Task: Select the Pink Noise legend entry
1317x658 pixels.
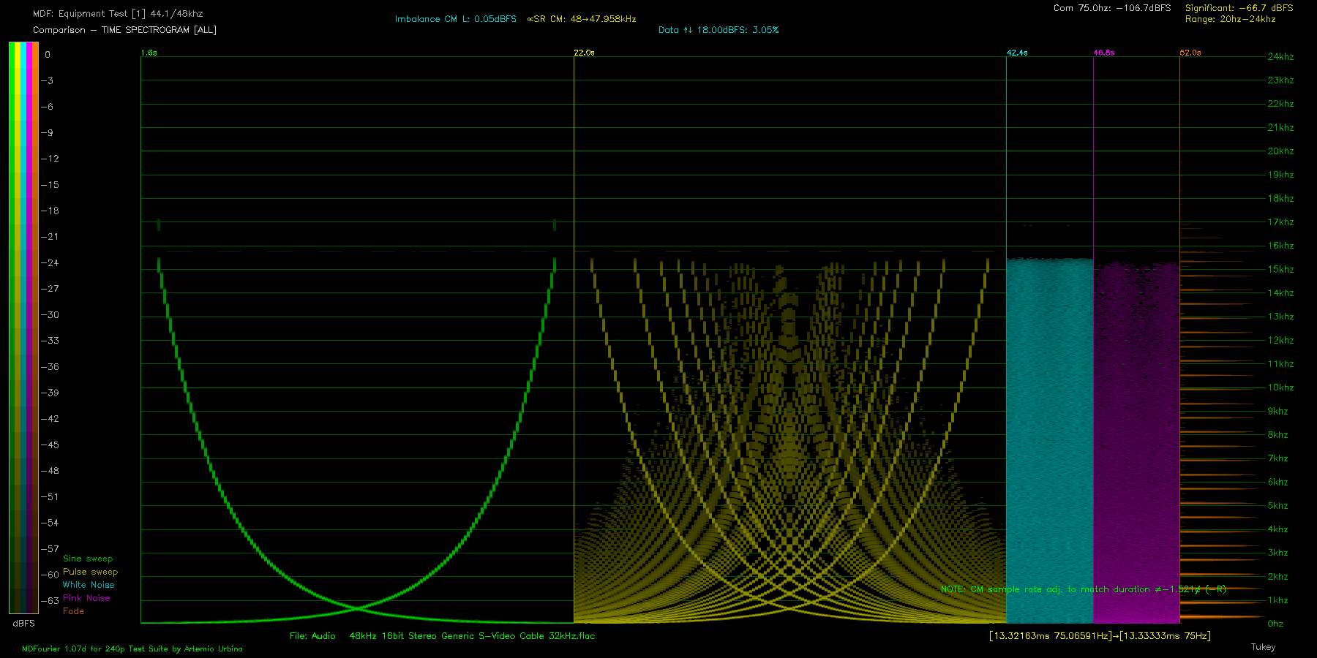Action: (86, 598)
